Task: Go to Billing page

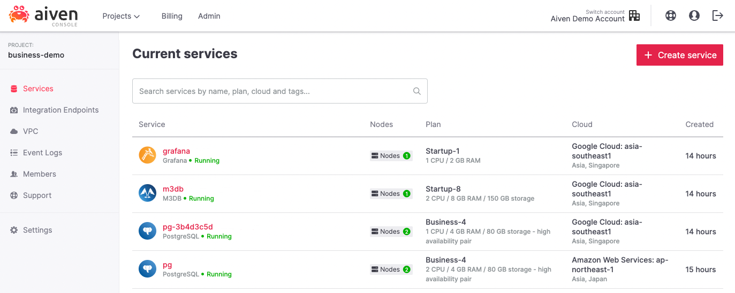Action: pos(172,16)
